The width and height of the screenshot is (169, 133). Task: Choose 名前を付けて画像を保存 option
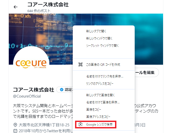[x=103, y=102]
